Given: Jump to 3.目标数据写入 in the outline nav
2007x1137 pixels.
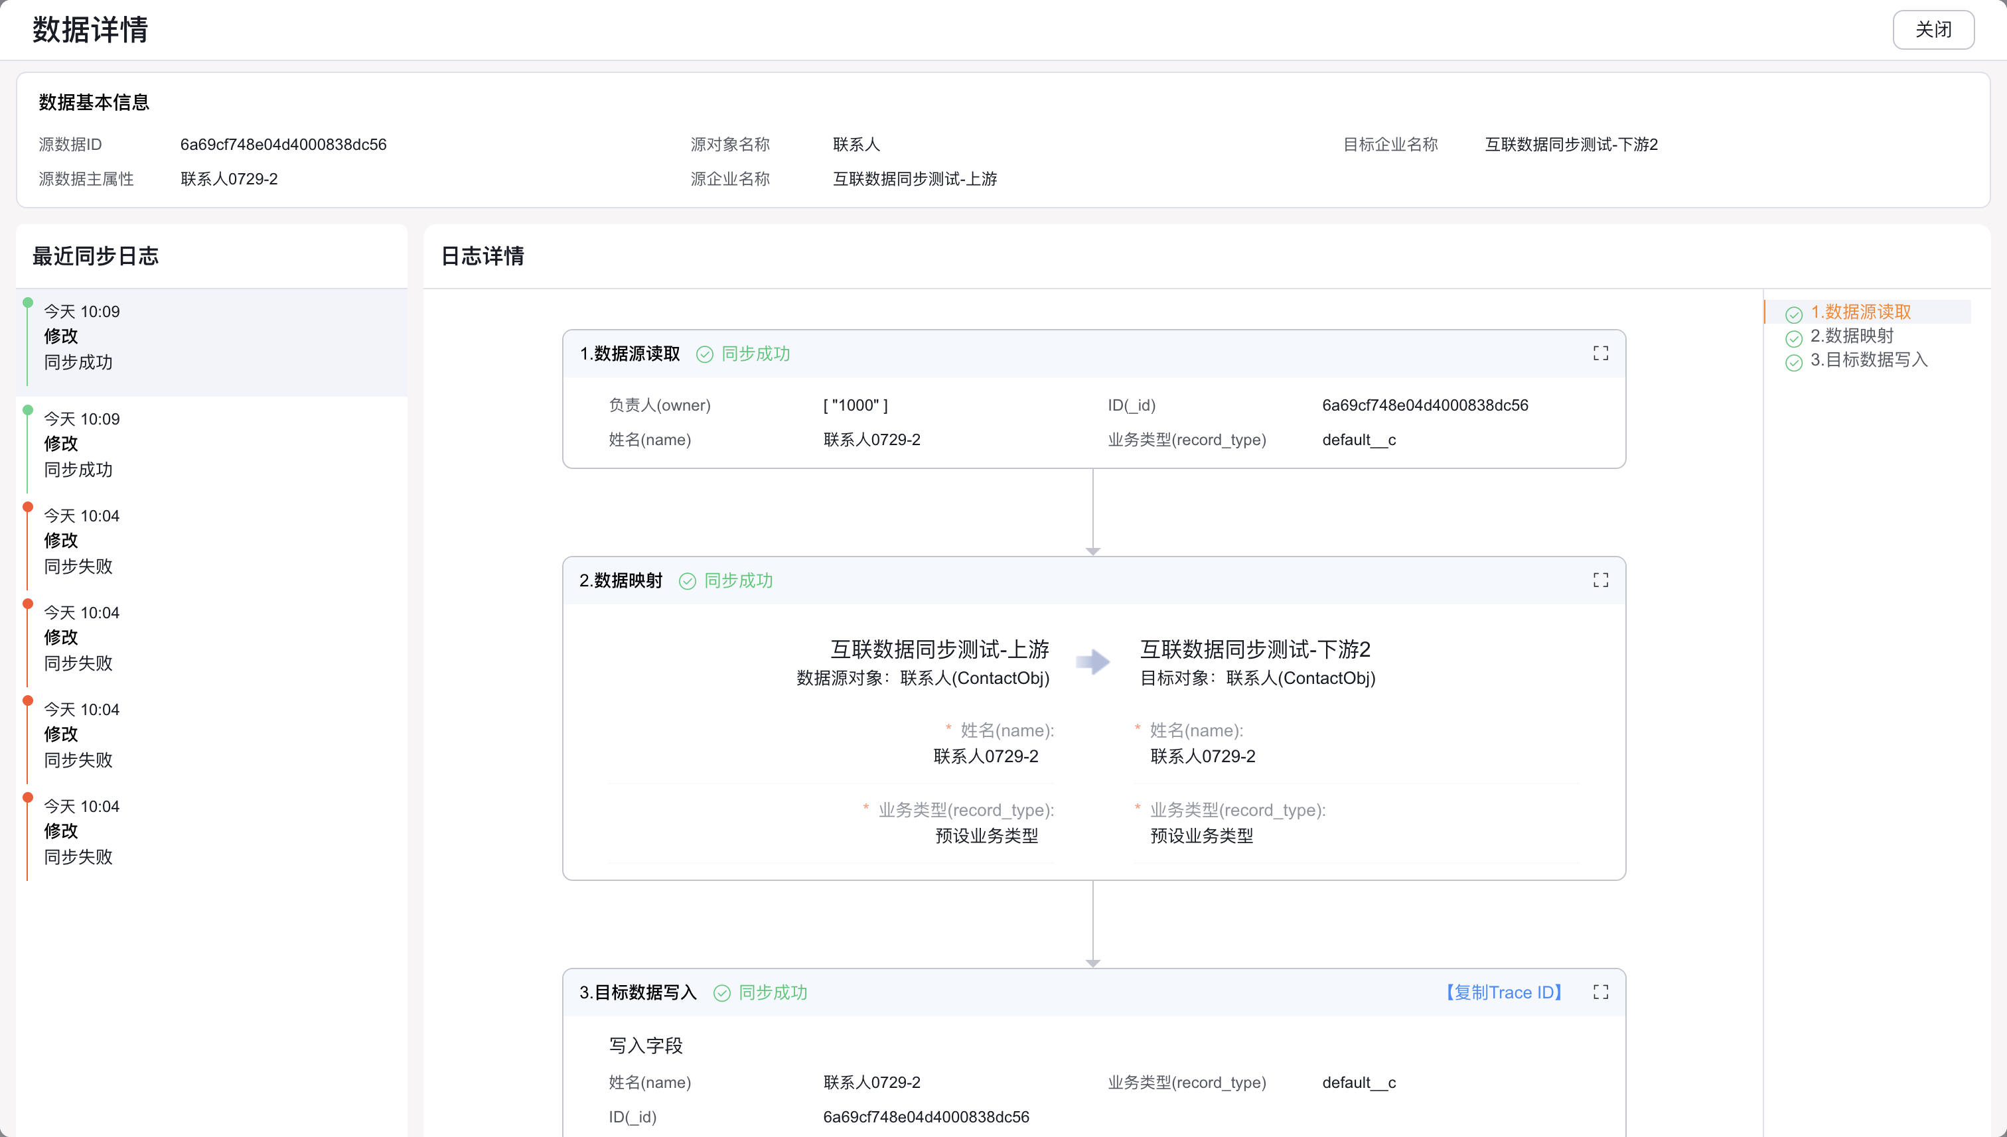Looking at the screenshot, I should pos(1869,360).
